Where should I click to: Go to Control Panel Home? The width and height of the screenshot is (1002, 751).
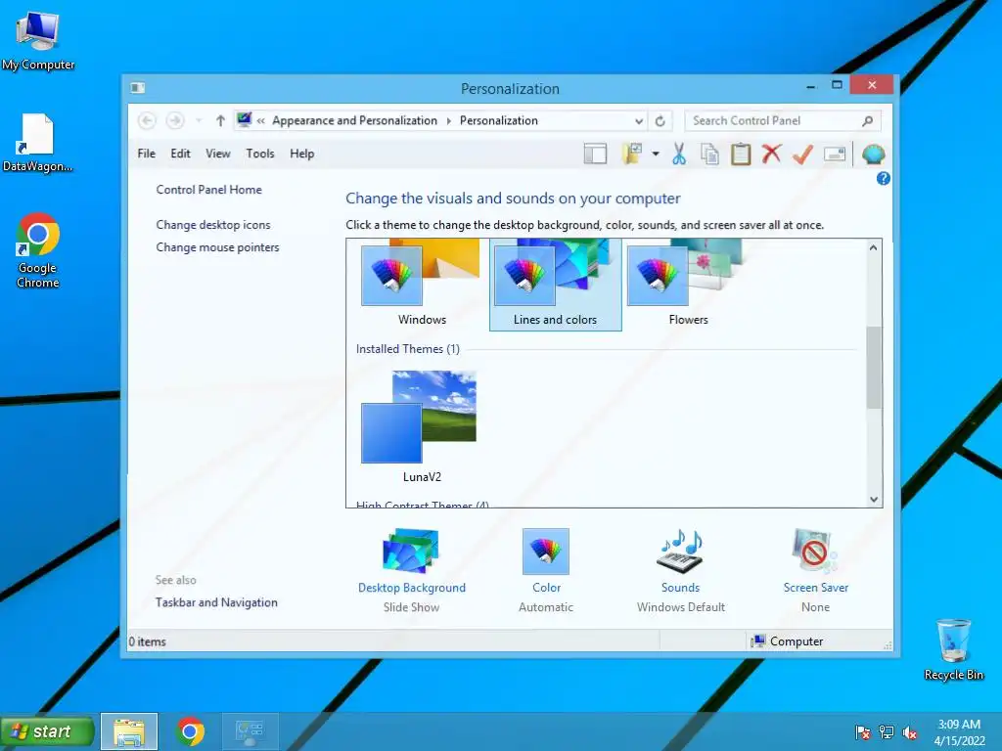pyautogui.click(x=209, y=190)
